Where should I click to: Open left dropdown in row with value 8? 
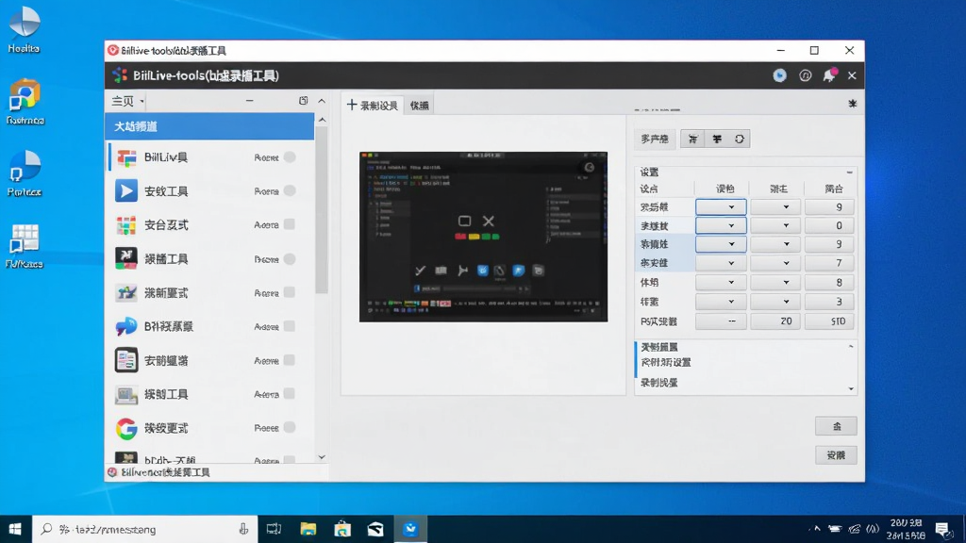(x=721, y=282)
